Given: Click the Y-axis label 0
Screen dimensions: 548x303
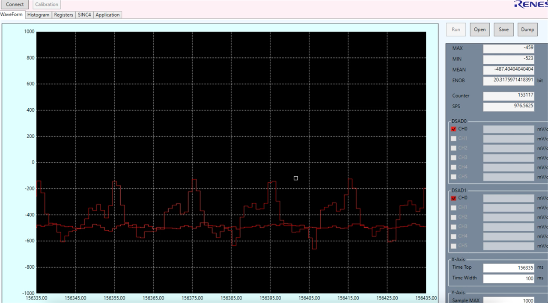Looking at the screenshot, I should (x=33, y=163).
